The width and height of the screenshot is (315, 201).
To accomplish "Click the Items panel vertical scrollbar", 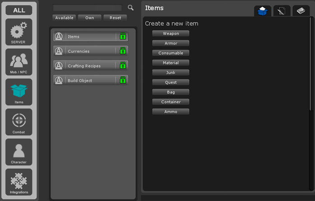I will (x=311, y=63).
